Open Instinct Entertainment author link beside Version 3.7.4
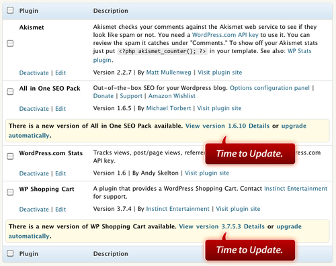This screenshot has height=266, width=336. coord(177,209)
